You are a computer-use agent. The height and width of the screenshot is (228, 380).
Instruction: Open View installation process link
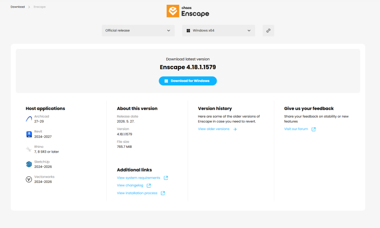click(x=137, y=193)
